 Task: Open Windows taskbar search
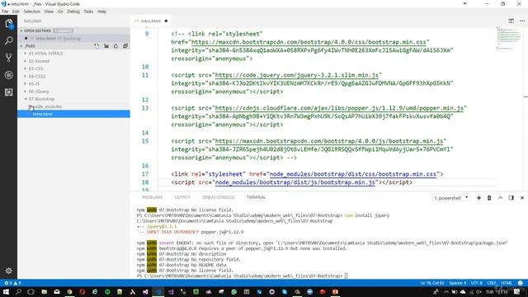(x=18, y=291)
